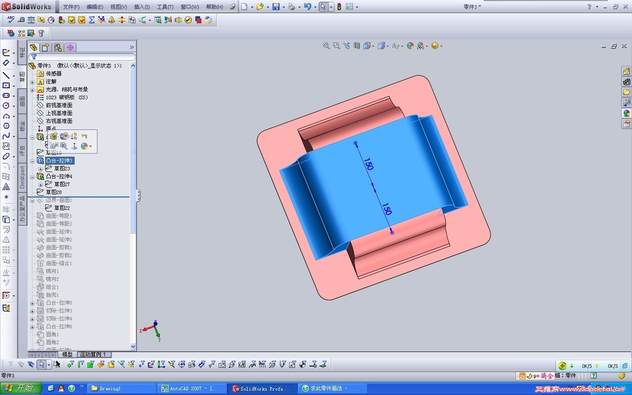632x395 pixels.
Task: Run the ABC spelling checker tool
Action: point(11,20)
